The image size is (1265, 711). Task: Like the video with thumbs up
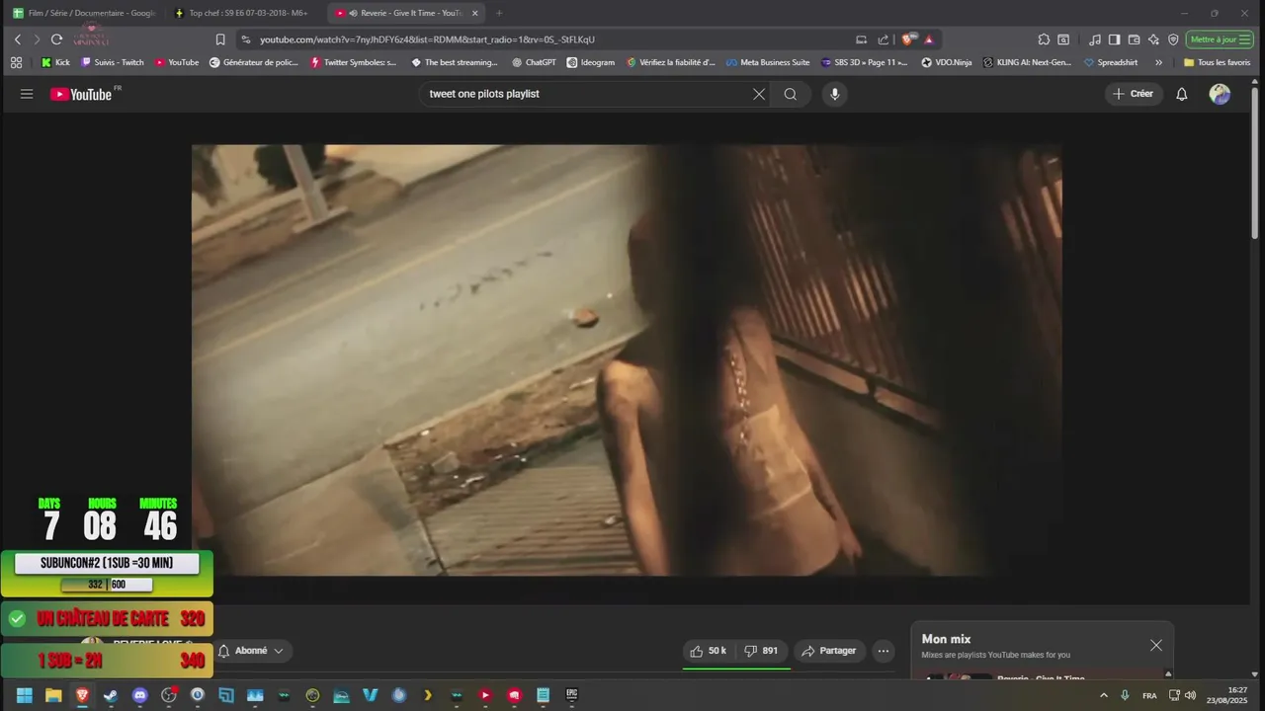[x=708, y=651]
